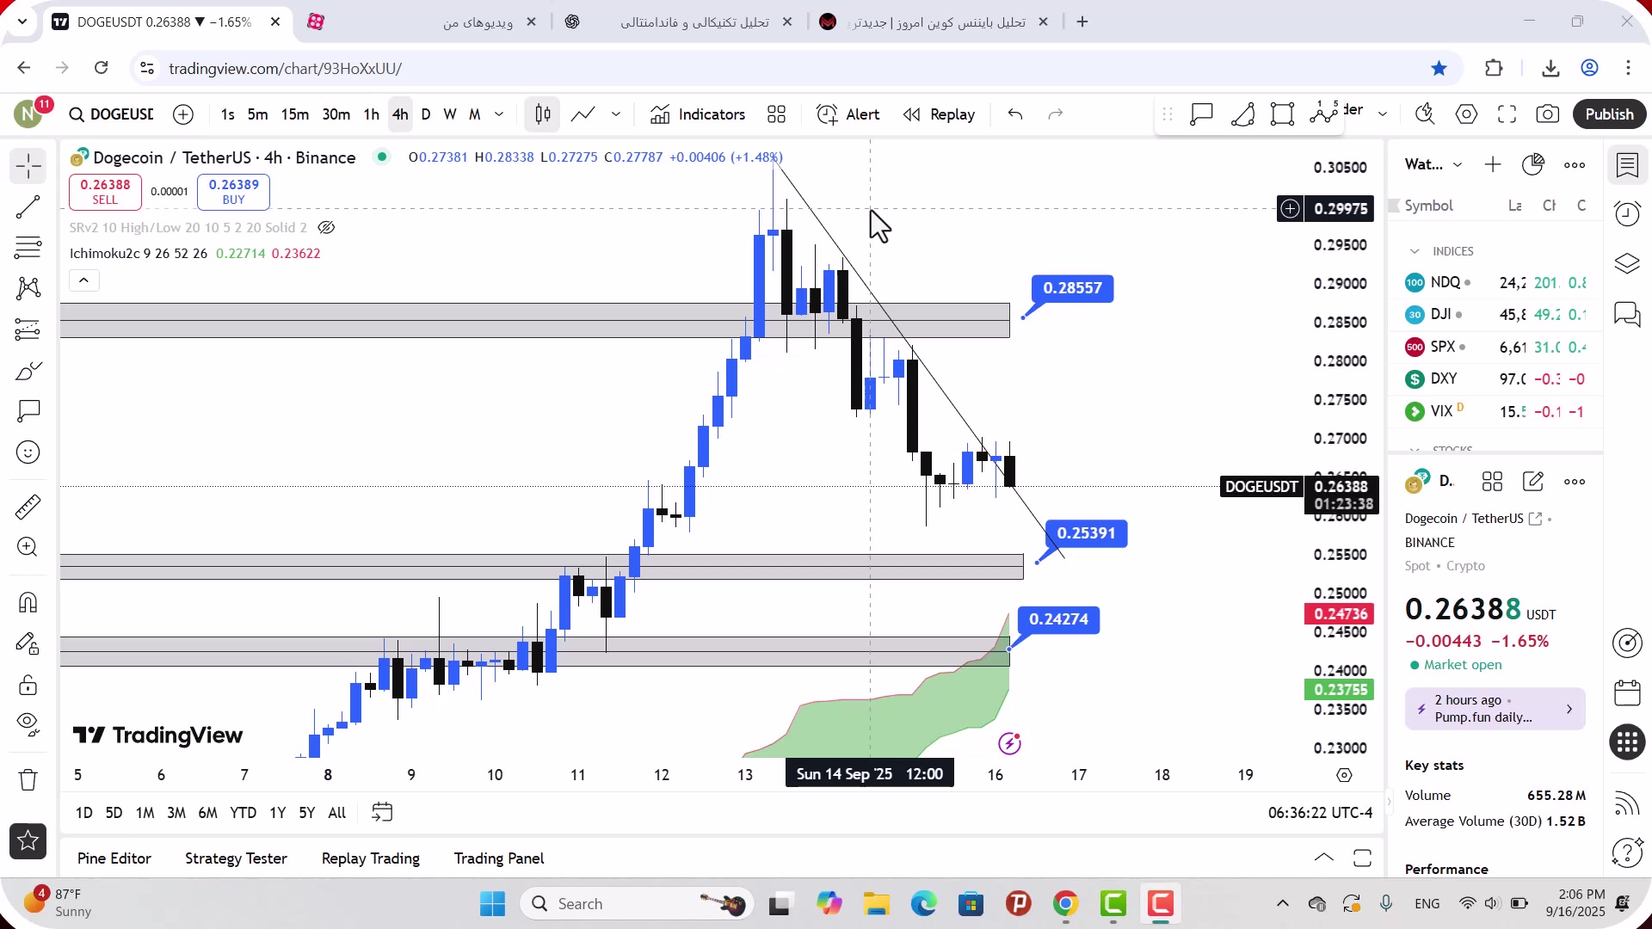Select DXY row in watchlist
The height and width of the screenshot is (929, 1652).
click(x=1495, y=379)
